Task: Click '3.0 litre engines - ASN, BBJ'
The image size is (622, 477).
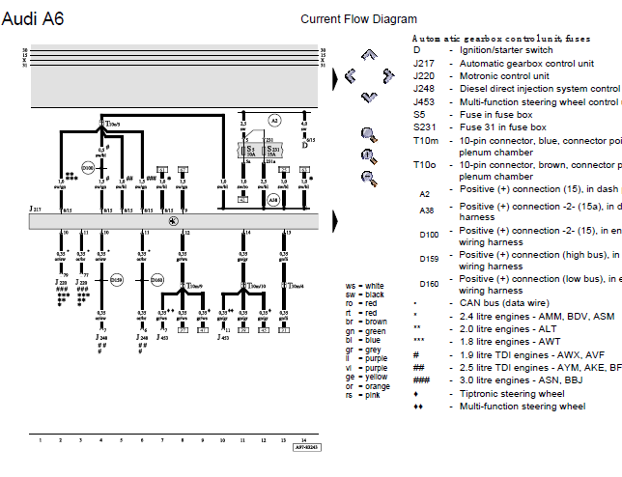Action: pyautogui.click(x=521, y=380)
